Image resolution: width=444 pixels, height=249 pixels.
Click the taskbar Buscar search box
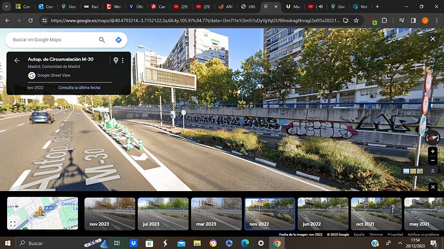62,243
